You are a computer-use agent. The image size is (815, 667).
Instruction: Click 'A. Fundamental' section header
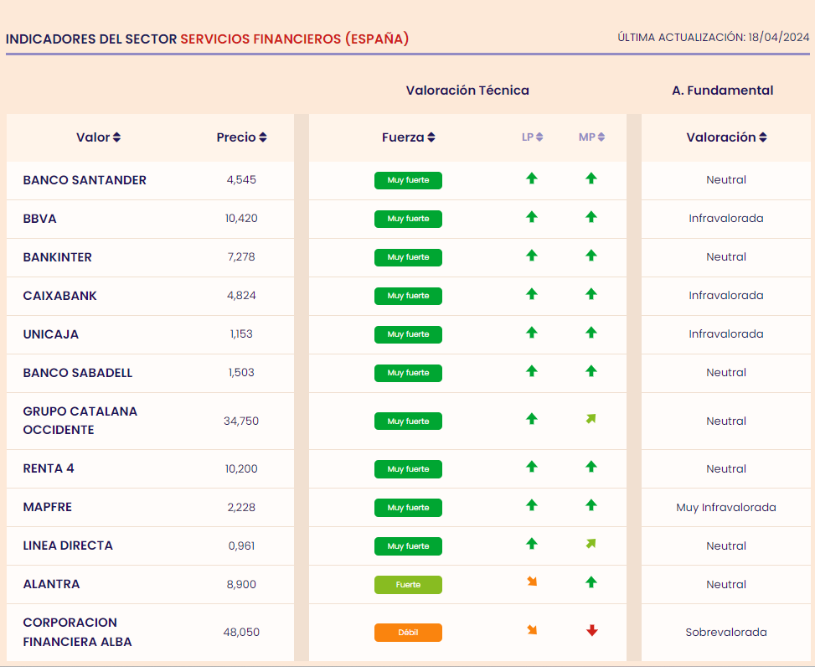(x=723, y=90)
